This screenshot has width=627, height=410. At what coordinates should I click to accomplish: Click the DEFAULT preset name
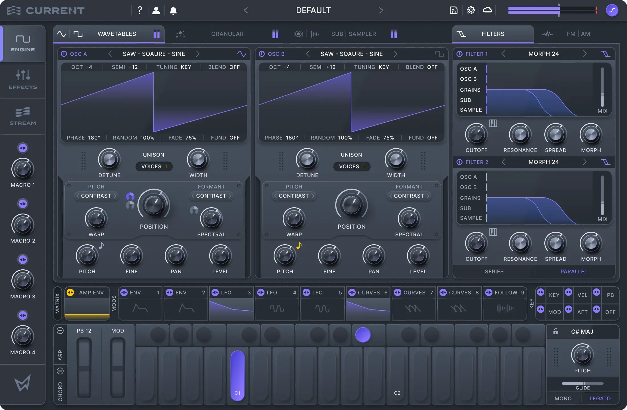pyautogui.click(x=313, y=11)
